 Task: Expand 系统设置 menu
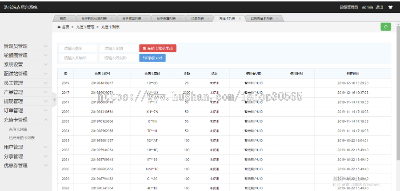coord(25,65)
